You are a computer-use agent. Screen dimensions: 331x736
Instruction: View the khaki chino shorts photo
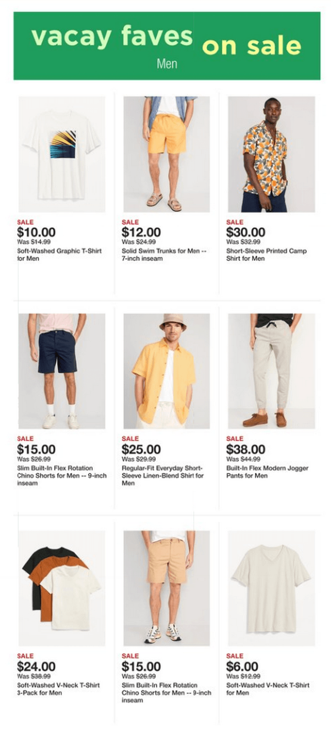pos(166,588)
